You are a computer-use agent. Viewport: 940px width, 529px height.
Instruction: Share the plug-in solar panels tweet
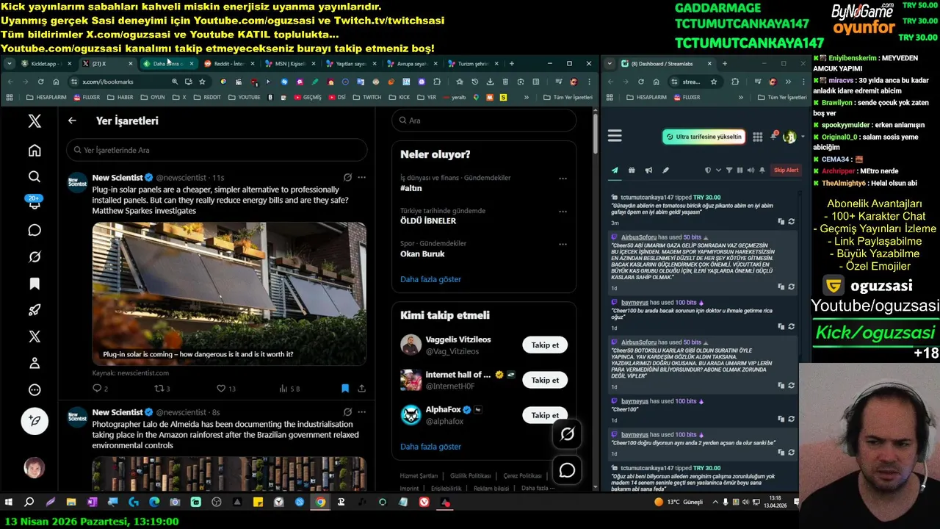point(361,389)
